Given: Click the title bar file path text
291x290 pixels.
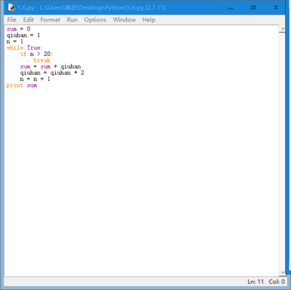Looking at the screenshot, I should [x=91, y=8].
